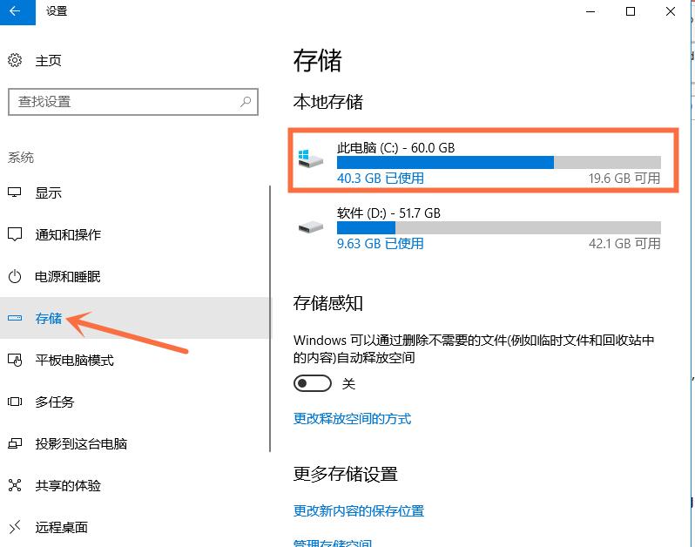Image resolution: width=695 pixels, height=547 pixels.
Task: Click the Storage drive icon in sidebar
Action: click(x=15, y=318)
